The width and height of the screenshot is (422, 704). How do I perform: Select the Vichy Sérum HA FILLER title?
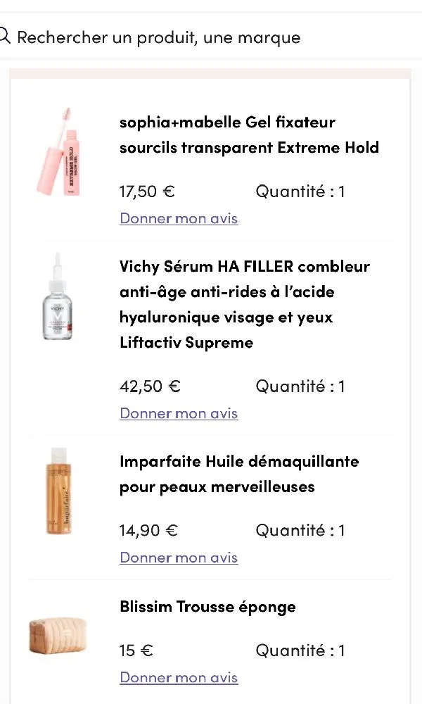(243, 303)
